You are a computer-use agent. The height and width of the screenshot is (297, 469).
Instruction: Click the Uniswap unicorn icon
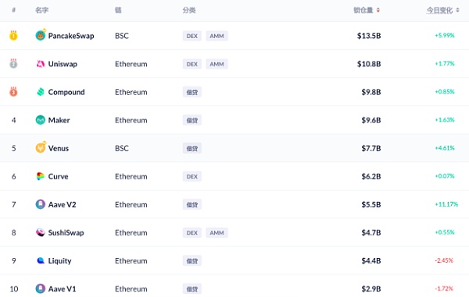point(41,64)
